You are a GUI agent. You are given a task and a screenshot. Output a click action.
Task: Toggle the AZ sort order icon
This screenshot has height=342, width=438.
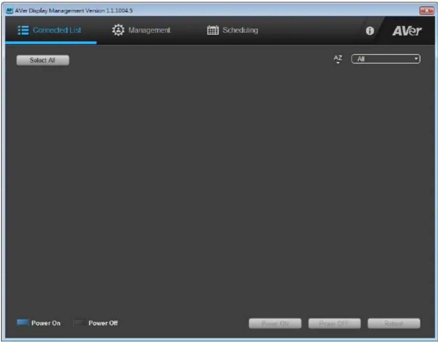(338, 59)
